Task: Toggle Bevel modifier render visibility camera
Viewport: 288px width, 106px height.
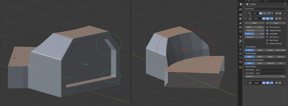Action: (264, 19)
